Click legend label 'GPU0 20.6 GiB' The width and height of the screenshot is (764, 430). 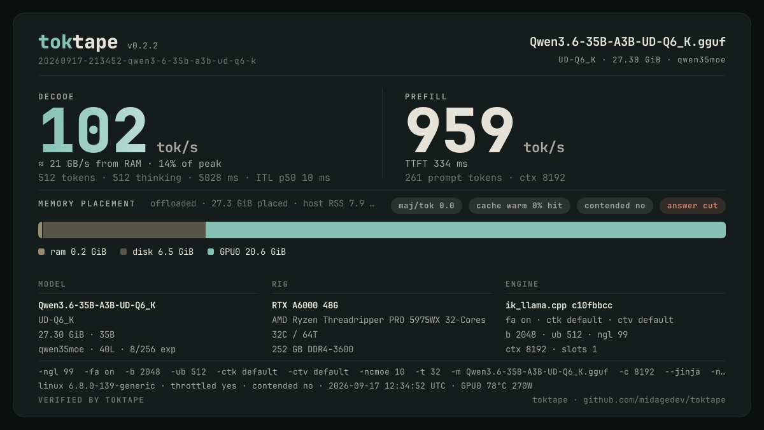click(253, 252)
